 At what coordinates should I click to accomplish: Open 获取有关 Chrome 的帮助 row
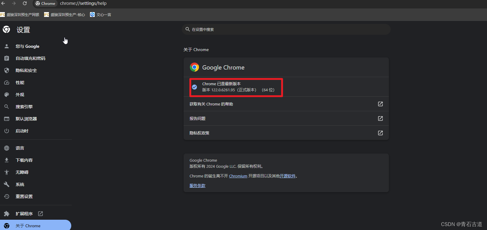(286, 104)
